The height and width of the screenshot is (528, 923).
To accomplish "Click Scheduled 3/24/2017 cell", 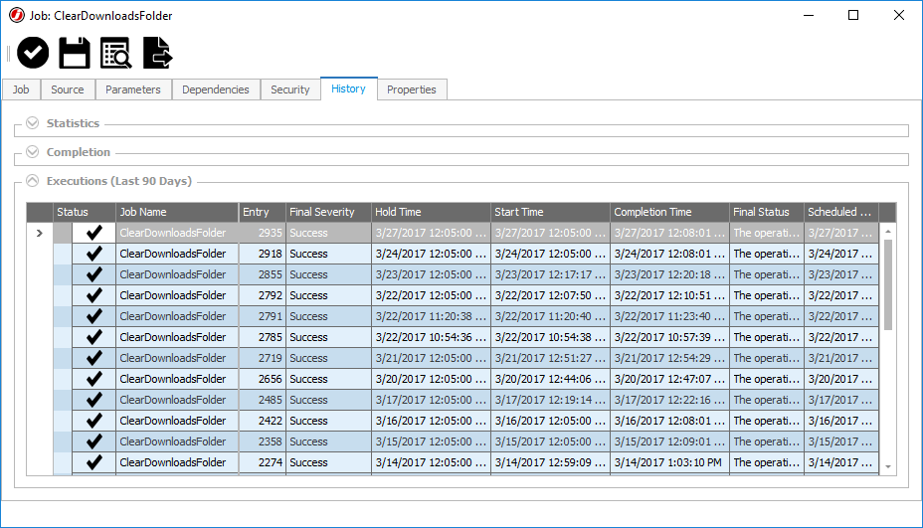I will 841,254.
